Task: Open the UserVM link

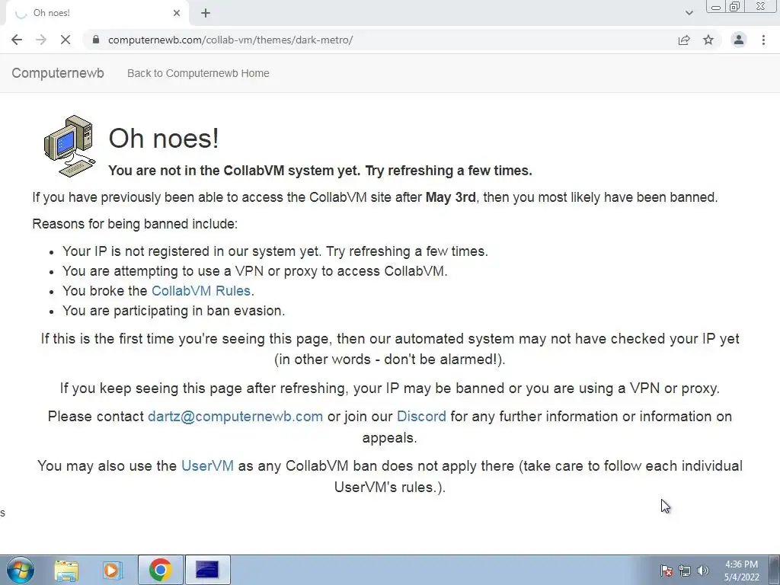Action: 207,465
